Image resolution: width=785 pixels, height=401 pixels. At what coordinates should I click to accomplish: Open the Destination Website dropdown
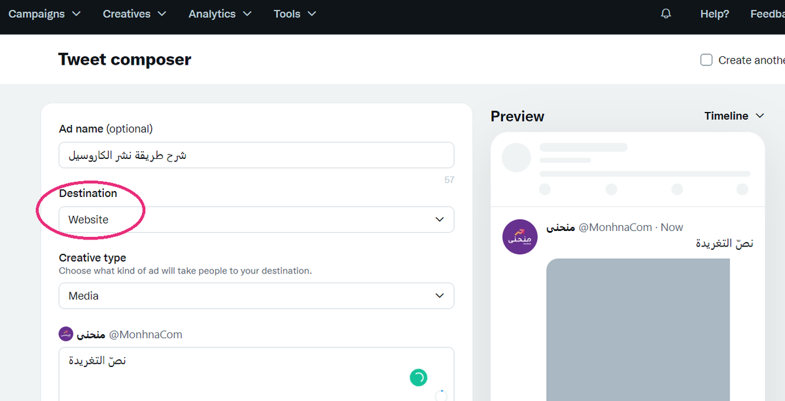coord(256,219)
